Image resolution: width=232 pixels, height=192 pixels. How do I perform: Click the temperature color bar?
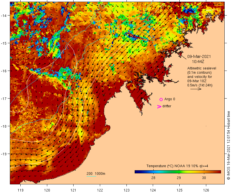tap(178, 172)
